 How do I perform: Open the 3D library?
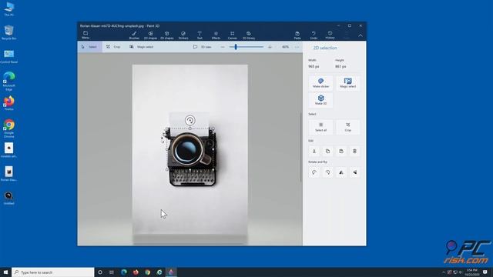pos(249,35)
